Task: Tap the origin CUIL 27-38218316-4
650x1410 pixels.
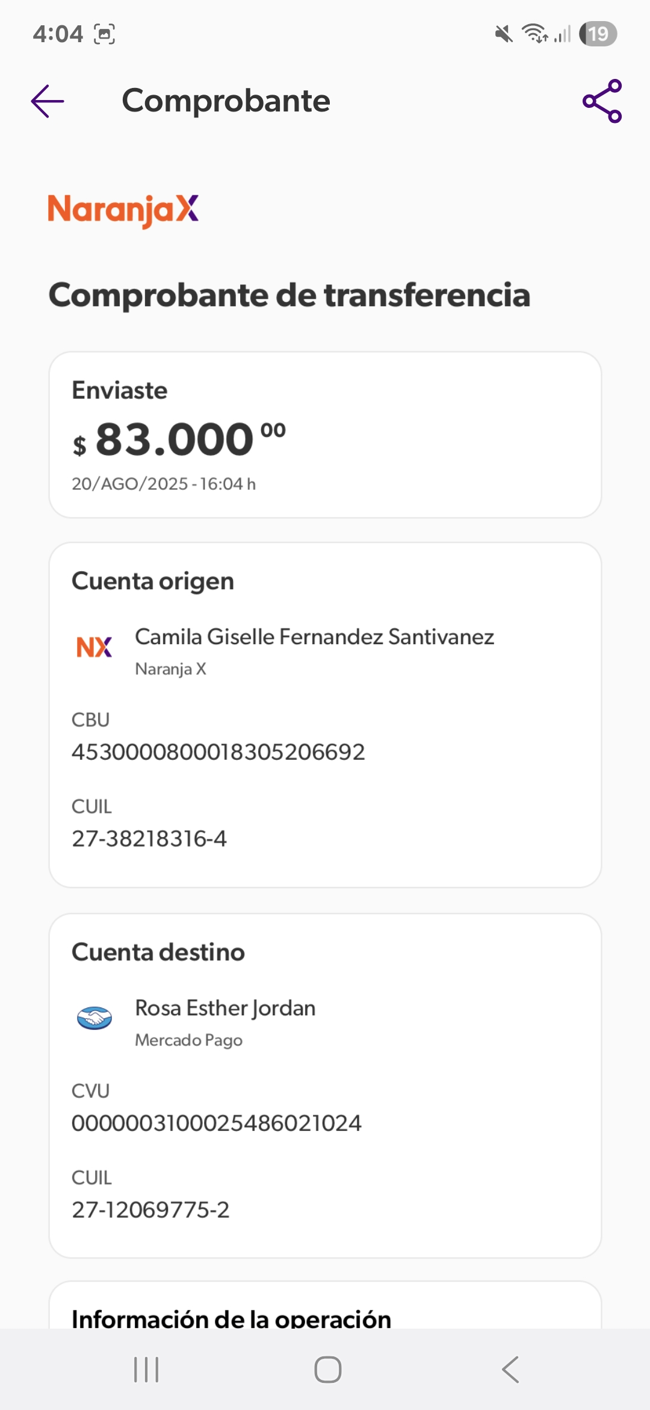Action: point(149,839)
